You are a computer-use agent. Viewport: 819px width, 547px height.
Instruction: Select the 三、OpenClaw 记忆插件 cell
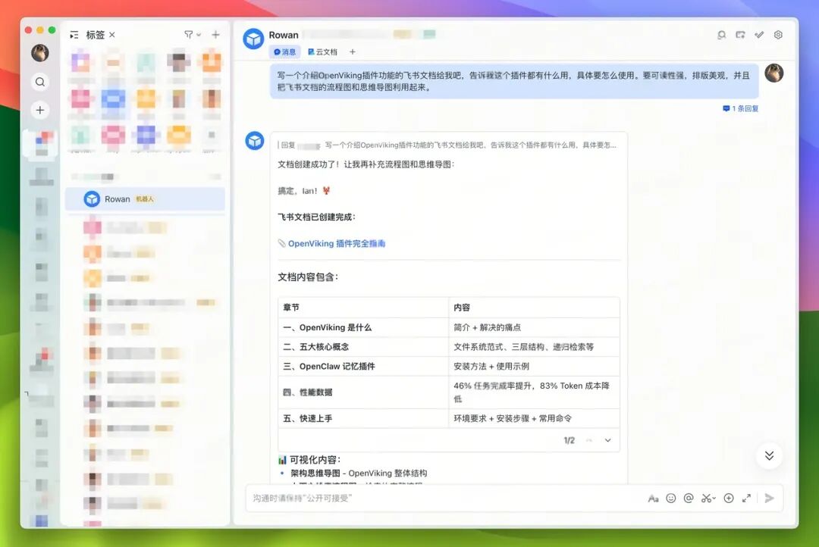point(363,367)
